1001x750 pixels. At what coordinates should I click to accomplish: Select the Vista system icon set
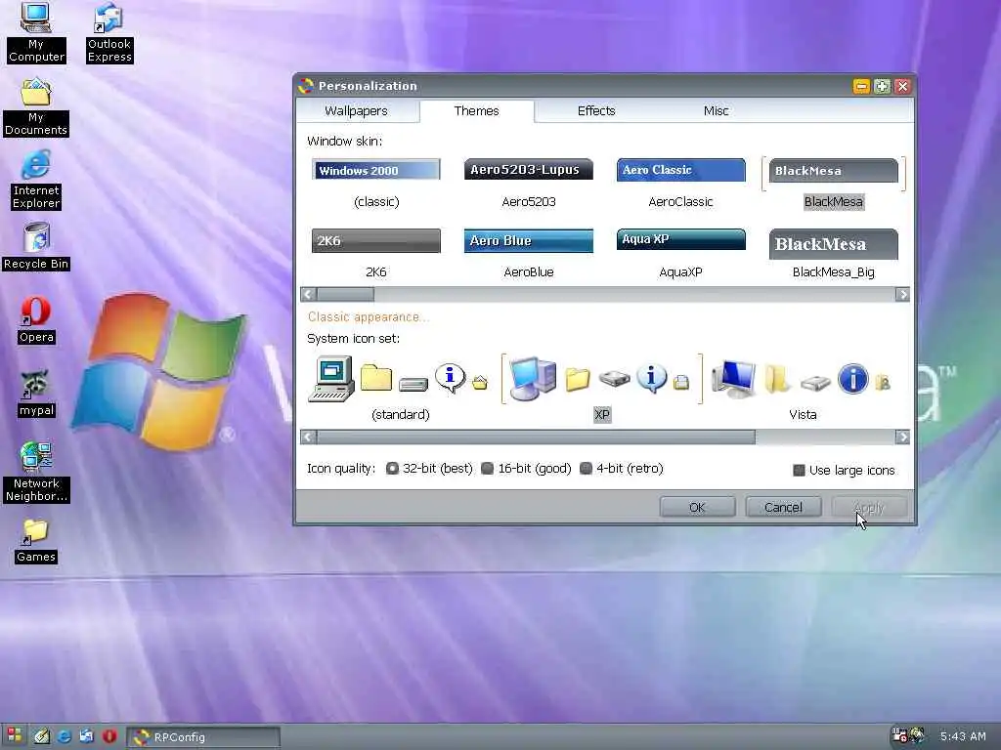[x=803, y=388]
